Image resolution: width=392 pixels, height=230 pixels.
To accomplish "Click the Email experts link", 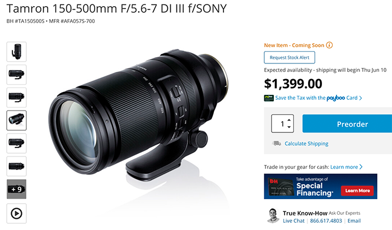I will pyautogui.click(x=354, y=220).
